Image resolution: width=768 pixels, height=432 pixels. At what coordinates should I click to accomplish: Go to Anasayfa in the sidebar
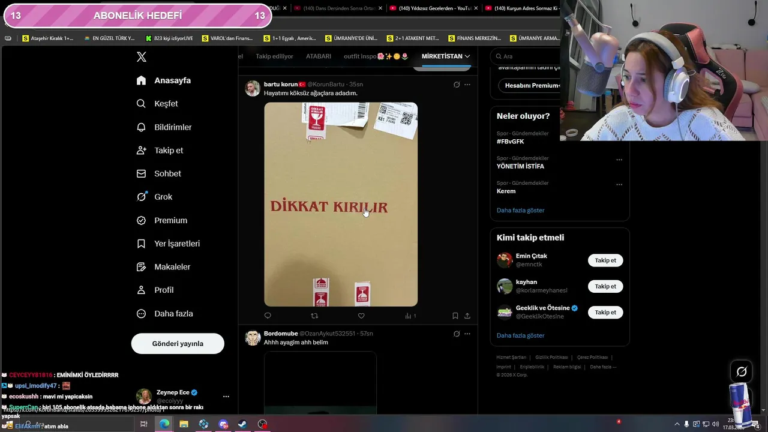[164, 80]
